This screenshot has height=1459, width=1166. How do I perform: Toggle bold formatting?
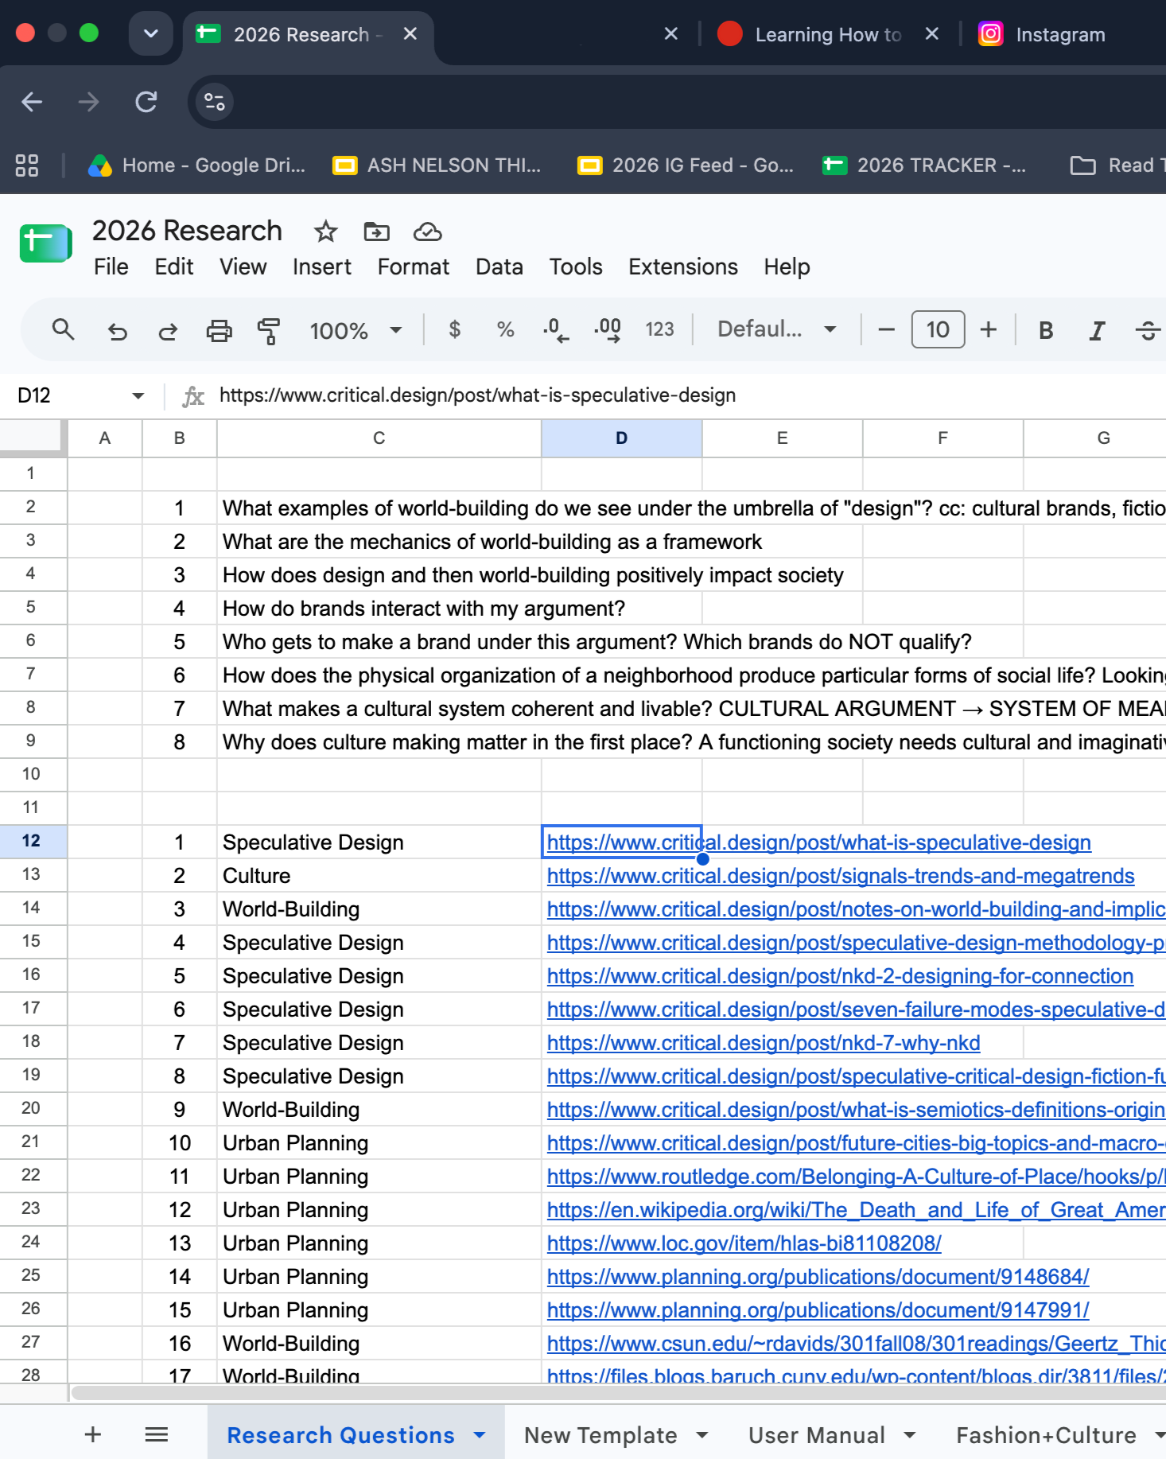click(1046, 330)
